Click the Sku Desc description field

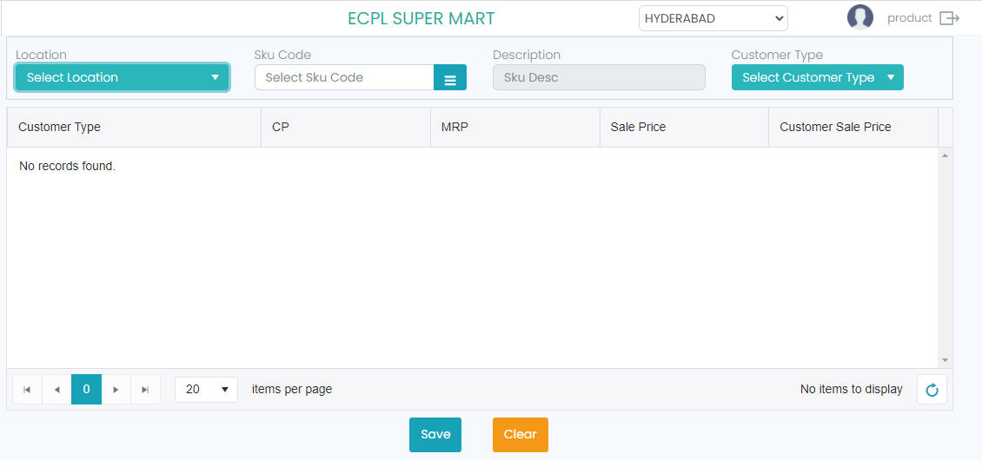tap(599, 77)
